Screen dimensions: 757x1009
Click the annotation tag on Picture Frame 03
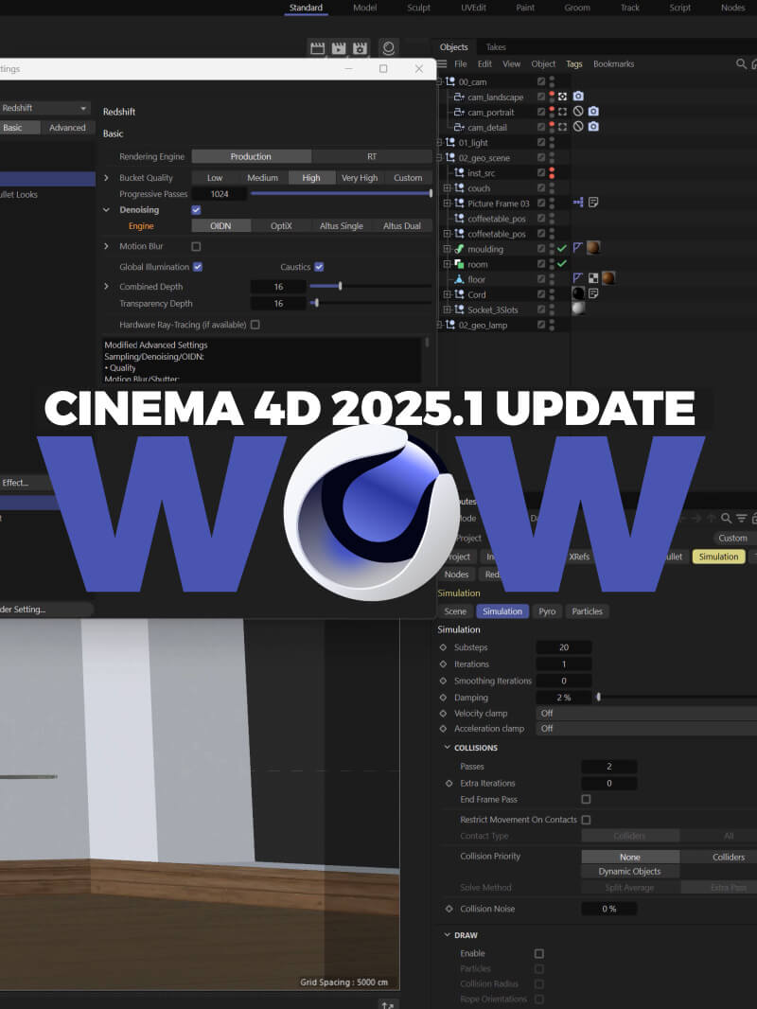(593, 202)
